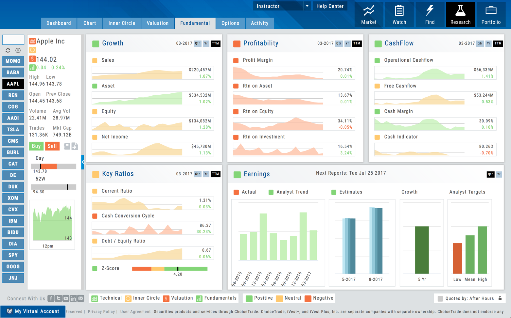
Task: Switch Earnings panel to Qtr
Action: [490, 174]
